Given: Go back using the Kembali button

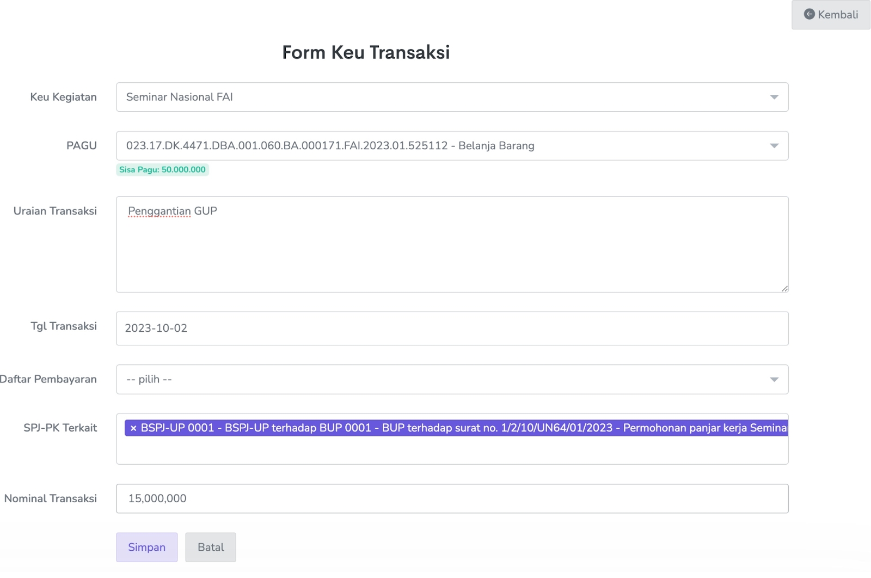Looking at the screenshot, I should [x=831, y=15].
